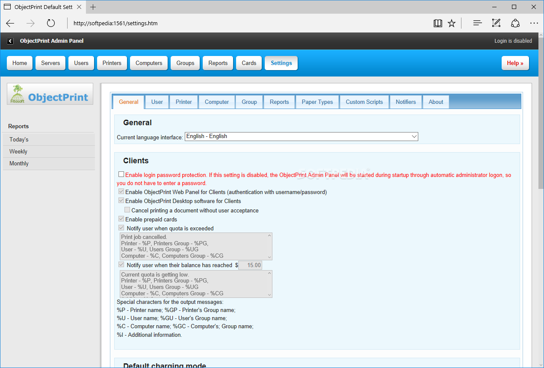Open browser More actions ellipsis
Viewport: 544px width, 368px height.
click(x=534, y=23)
